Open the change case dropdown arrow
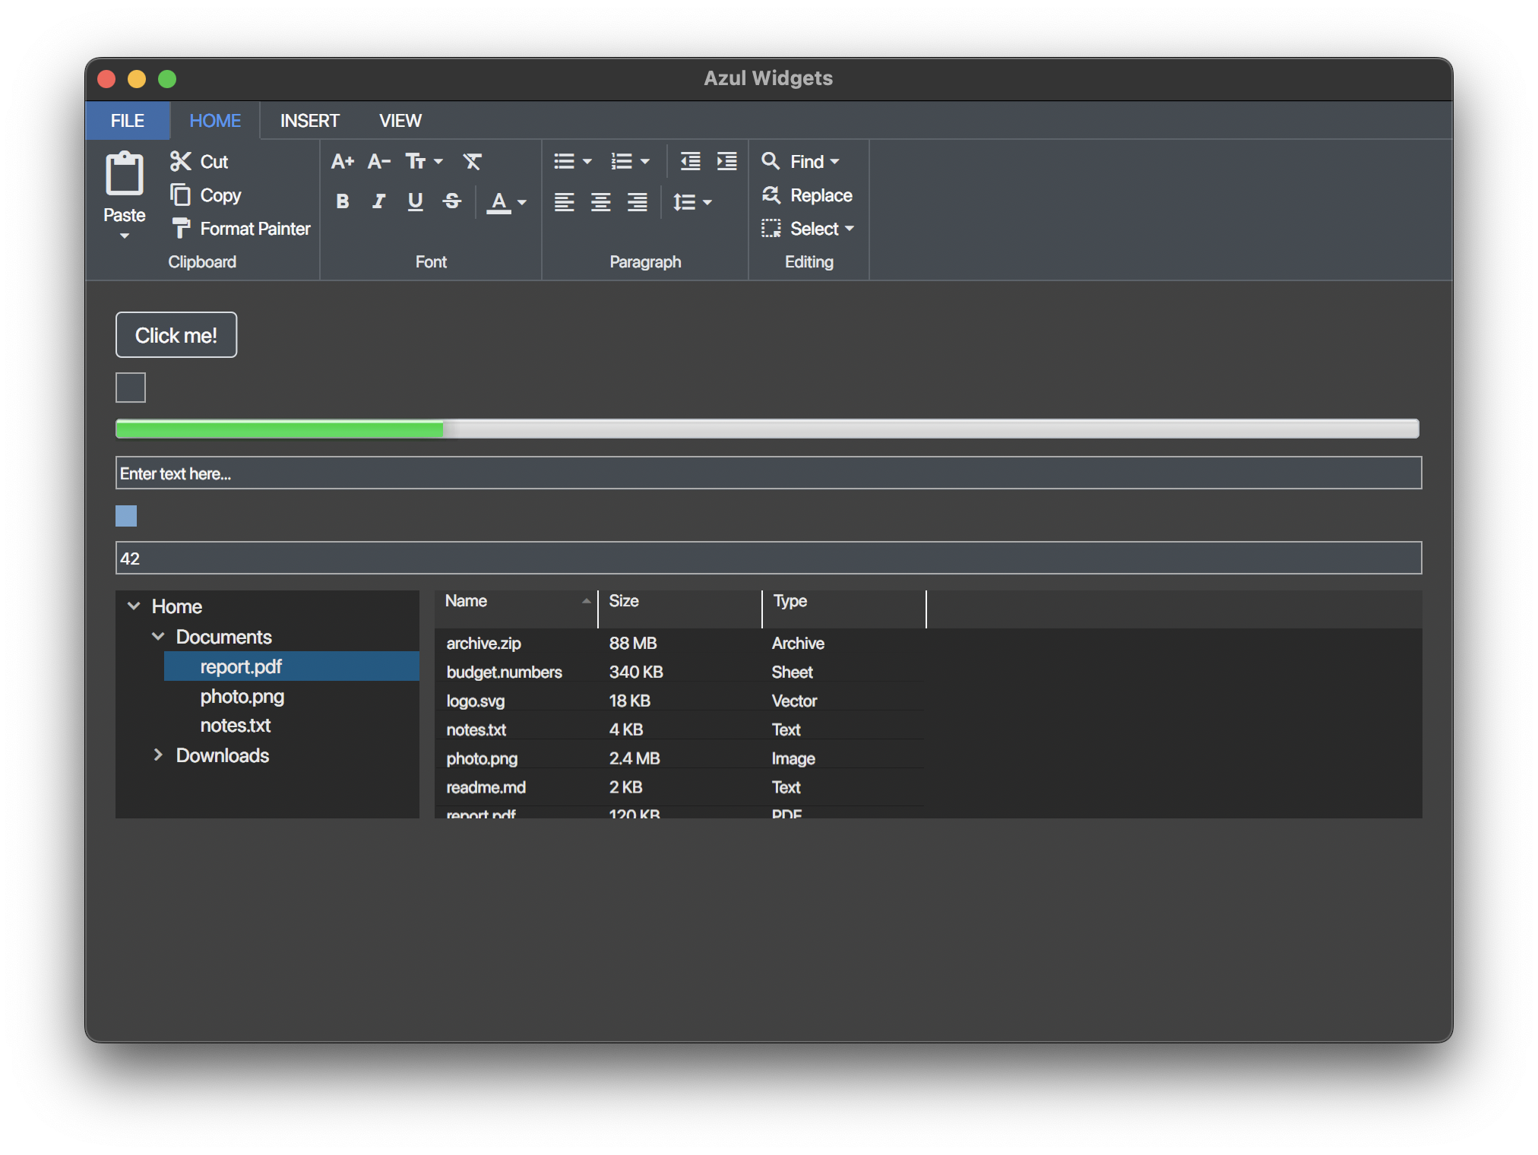The width and height of the screenshot is (1538, 1155). pos(438,161)
